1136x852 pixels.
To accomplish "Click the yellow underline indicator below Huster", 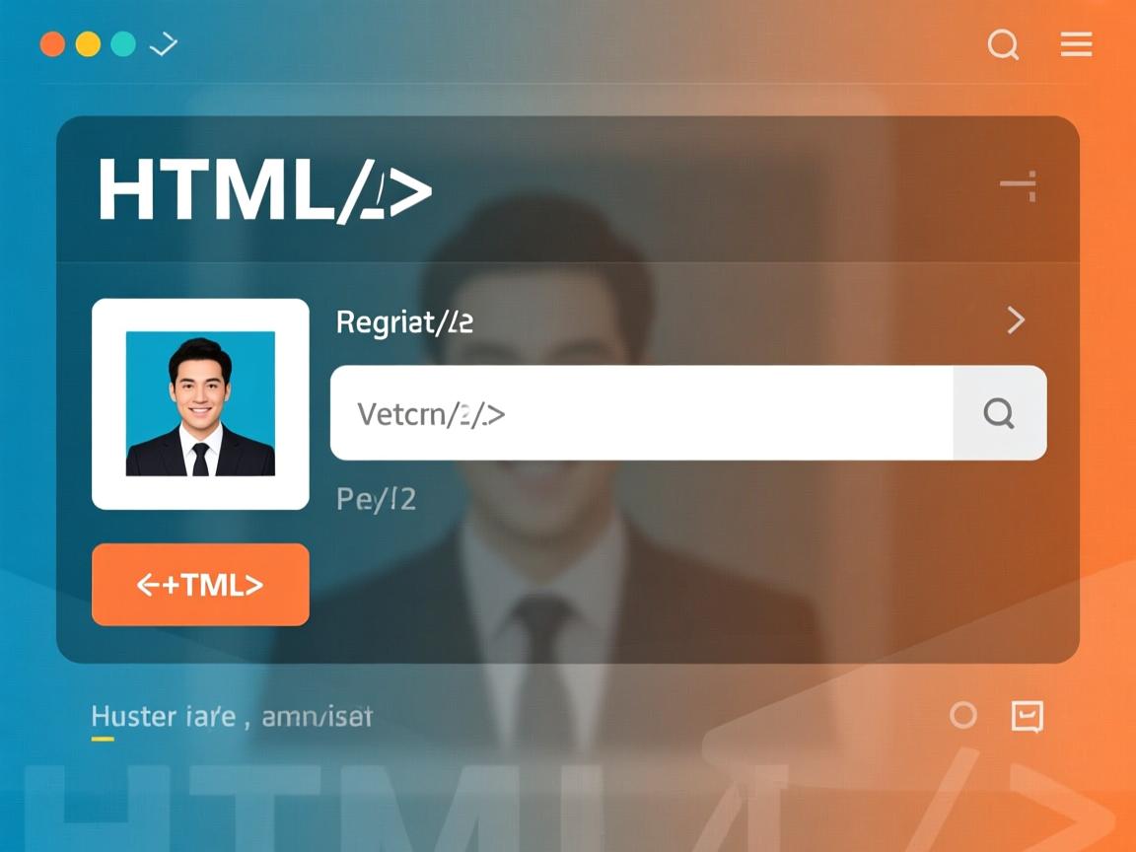I will (103, 739).
